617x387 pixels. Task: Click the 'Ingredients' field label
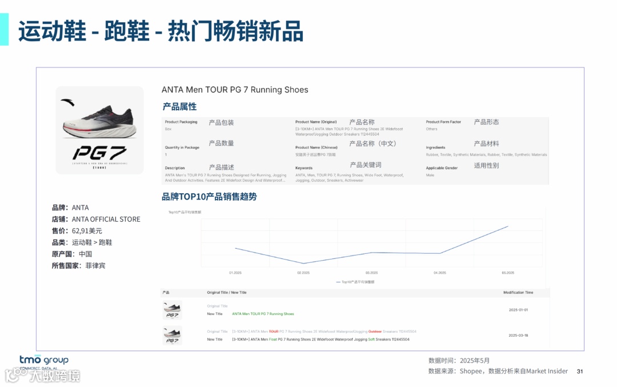pos(435,147)
